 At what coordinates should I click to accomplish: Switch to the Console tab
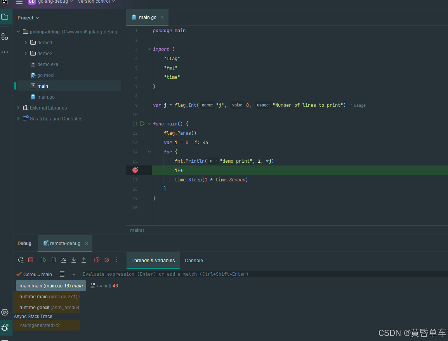click(x=194, y=261)
